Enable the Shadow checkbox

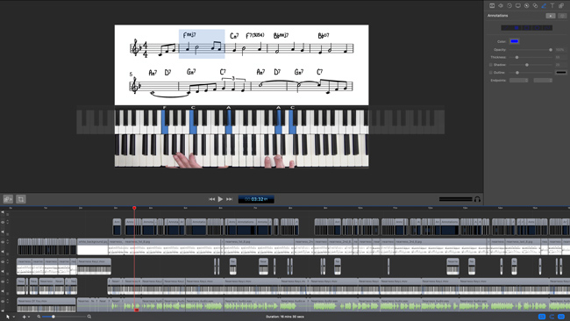point(491,65)
